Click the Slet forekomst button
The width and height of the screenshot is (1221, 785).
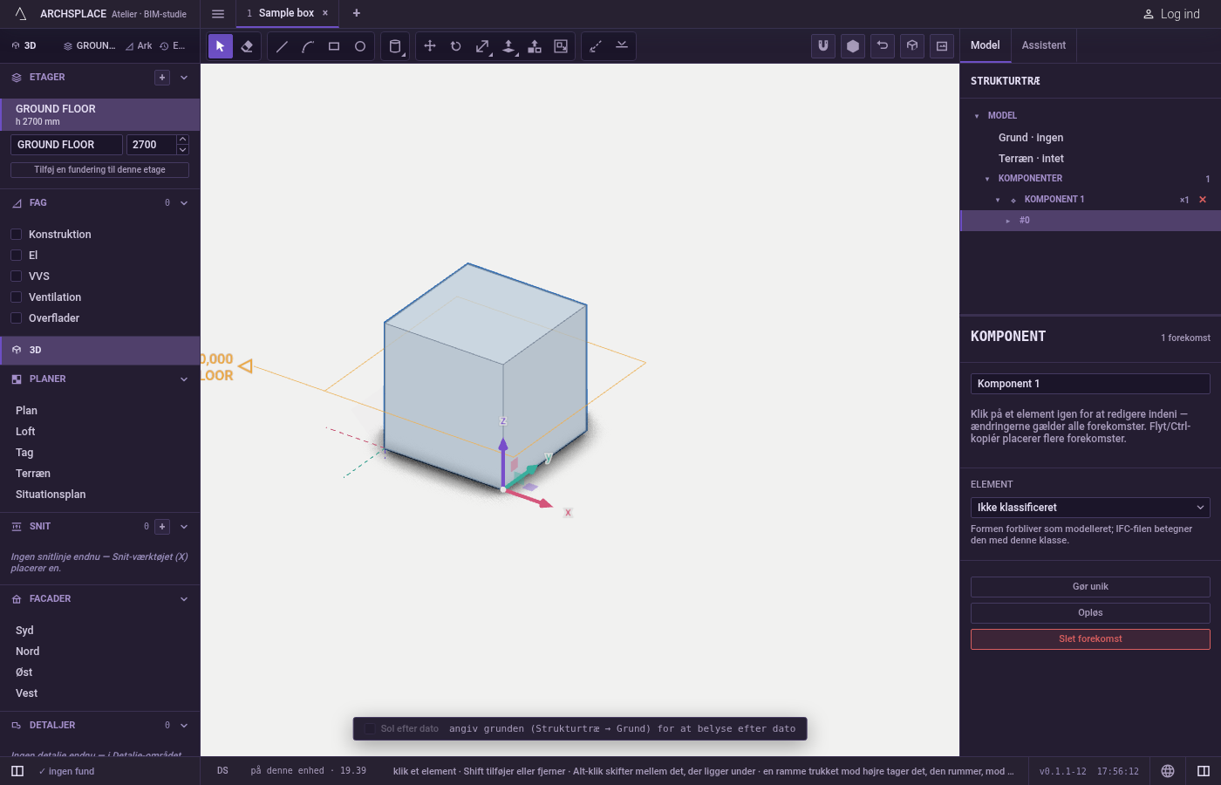pyautogui.click(x=1090, y=639)
